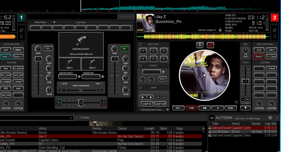Viewport: 281px width, 152px height.
Task: Click the Genre column header in browser
Action: (122, 129)
